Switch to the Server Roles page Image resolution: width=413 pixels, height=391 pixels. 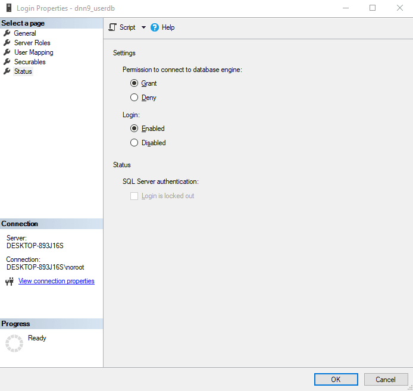click(x=32, y=43)
